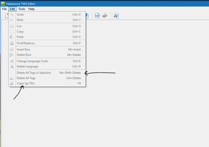Select the Paste menu entry
This screenshot has height=147, width=209.
[x=47, y=37]
